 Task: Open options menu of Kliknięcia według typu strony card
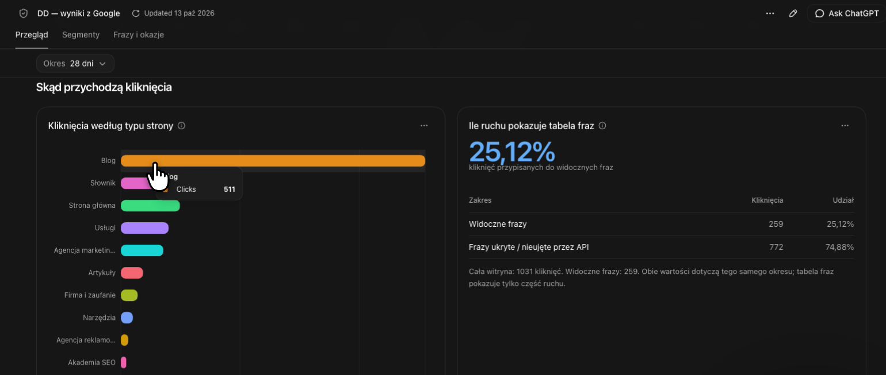pos(424,125)
